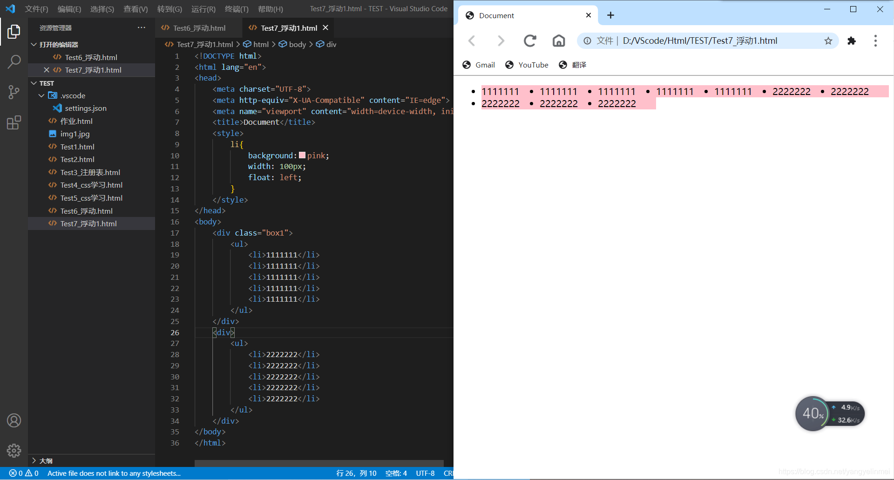Open the Extensions view
This screenshot has width=894, height=480.
[14, 123]
